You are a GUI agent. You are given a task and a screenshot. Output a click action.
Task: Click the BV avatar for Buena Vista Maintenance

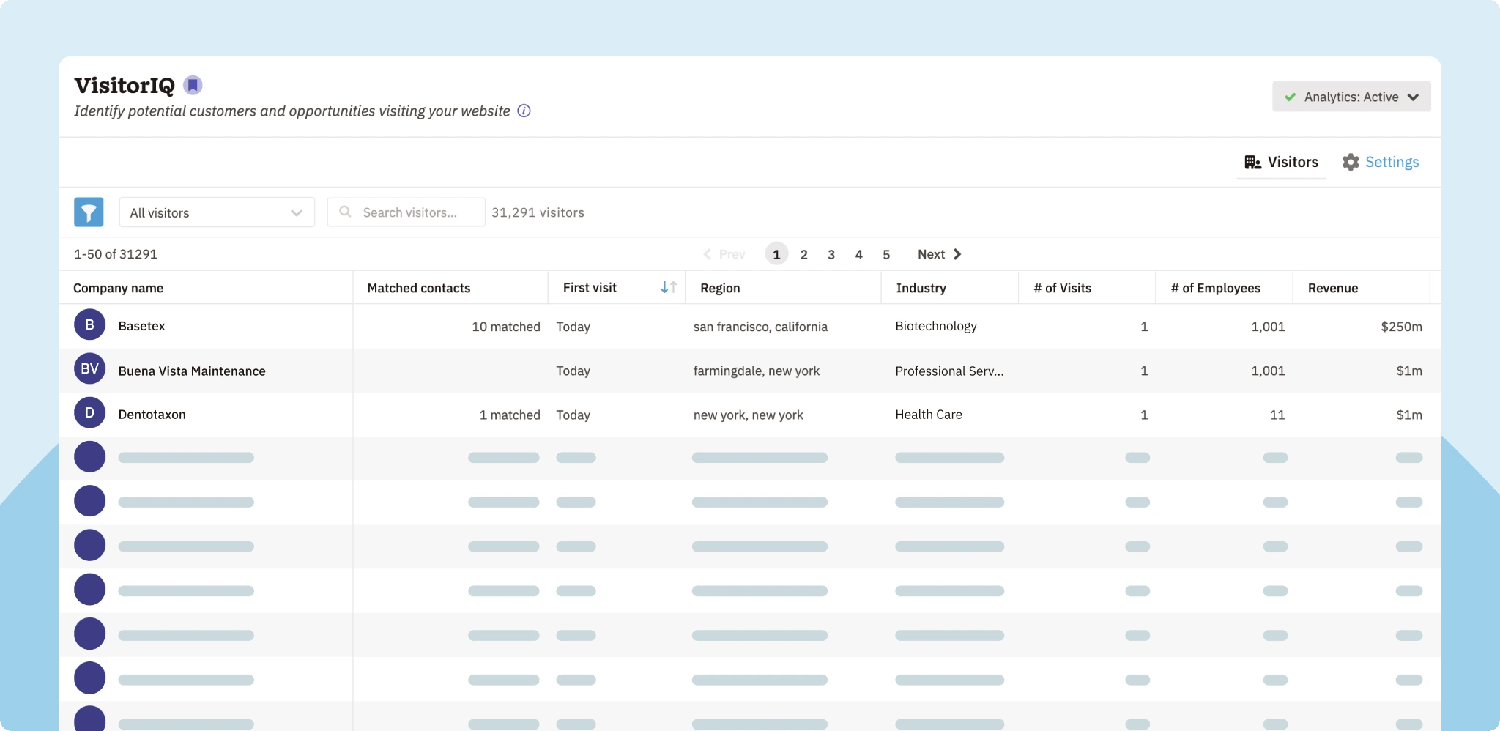(89, 369)
